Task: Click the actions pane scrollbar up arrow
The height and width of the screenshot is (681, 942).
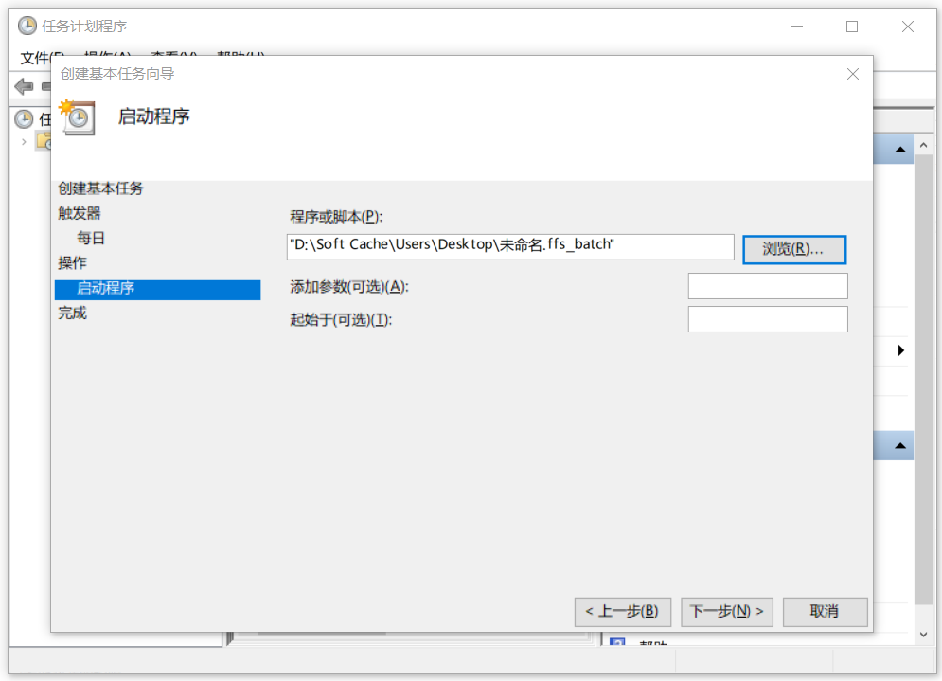Action: [x=923, y=145]
